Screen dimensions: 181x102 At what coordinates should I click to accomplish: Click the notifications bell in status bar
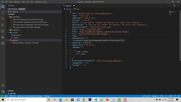click(x=178, y=96)
